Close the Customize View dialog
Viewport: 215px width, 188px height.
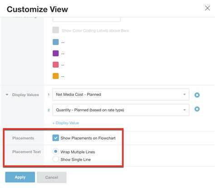(207, 8)
